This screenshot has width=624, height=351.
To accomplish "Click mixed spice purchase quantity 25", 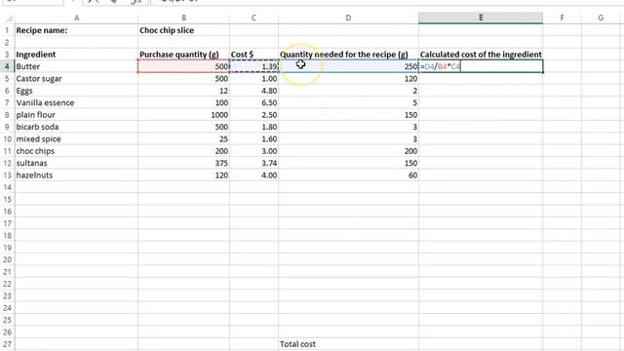I will (x=183, y=138).
